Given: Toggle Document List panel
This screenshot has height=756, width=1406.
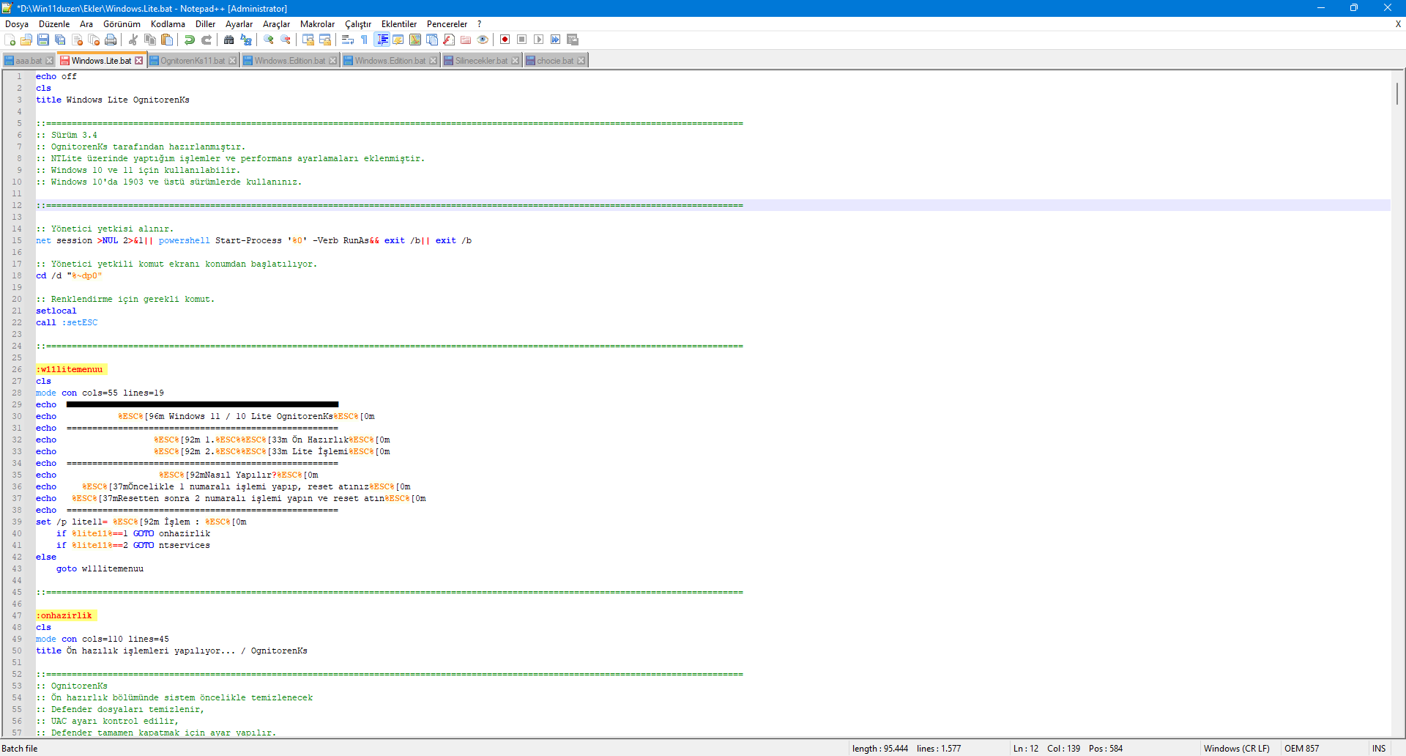Looking at the screenshot, I should [x=432, y=40].
